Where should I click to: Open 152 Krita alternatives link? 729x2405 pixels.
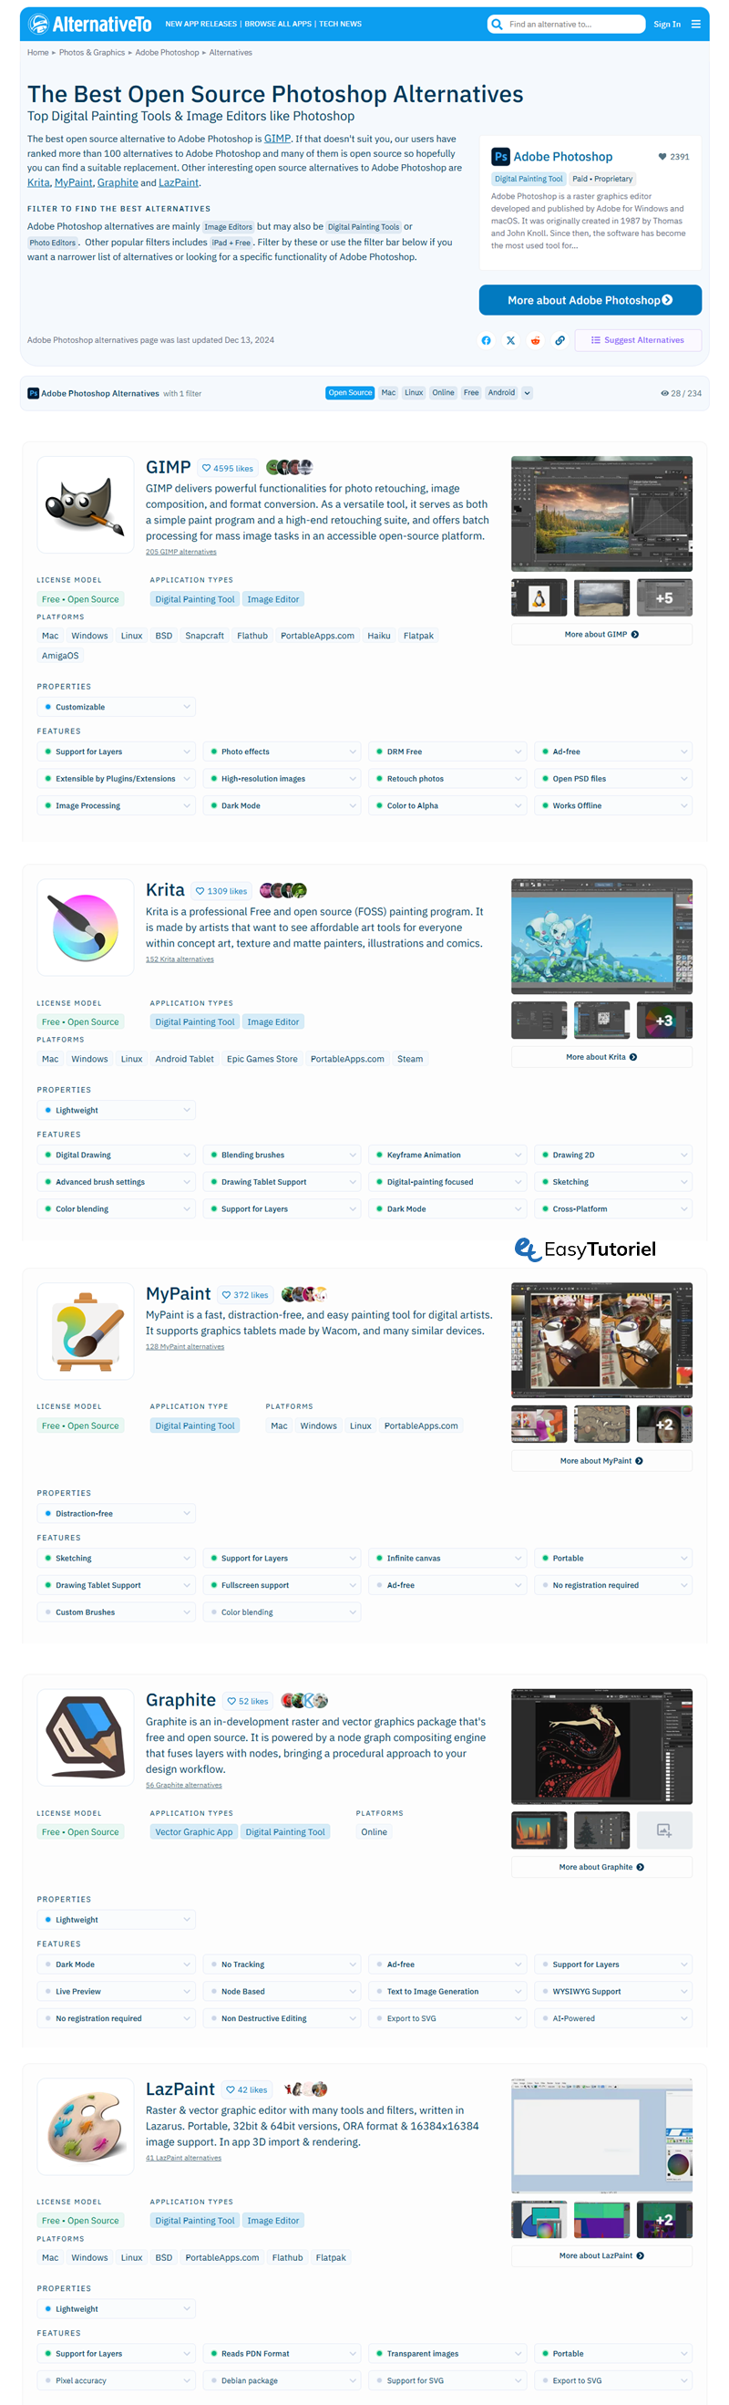[x=180, y=959]
